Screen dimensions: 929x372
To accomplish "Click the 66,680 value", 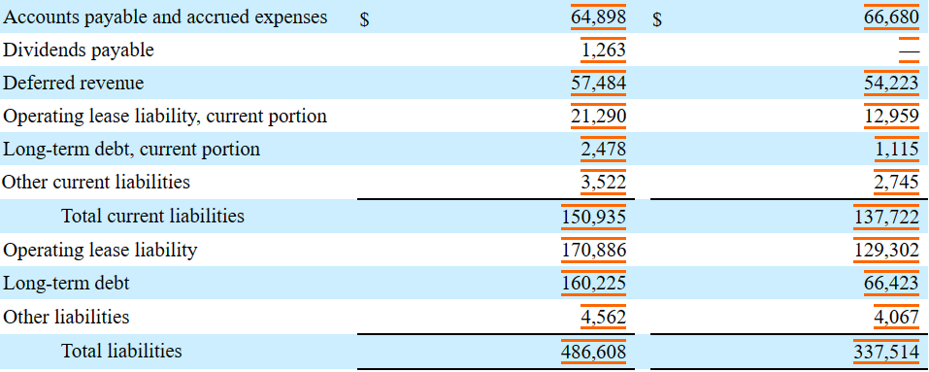I will [x=891, y=17].
